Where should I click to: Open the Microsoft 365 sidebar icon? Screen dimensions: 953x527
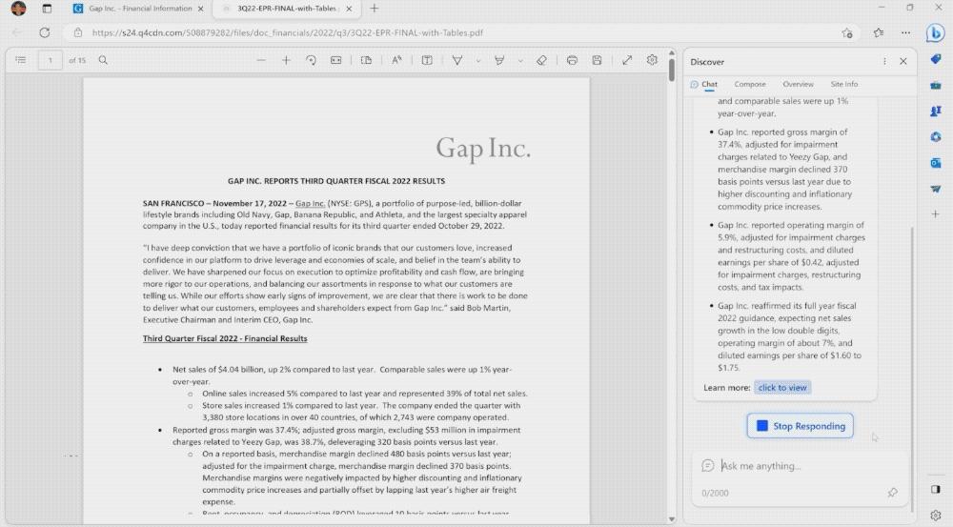[936, 137]
